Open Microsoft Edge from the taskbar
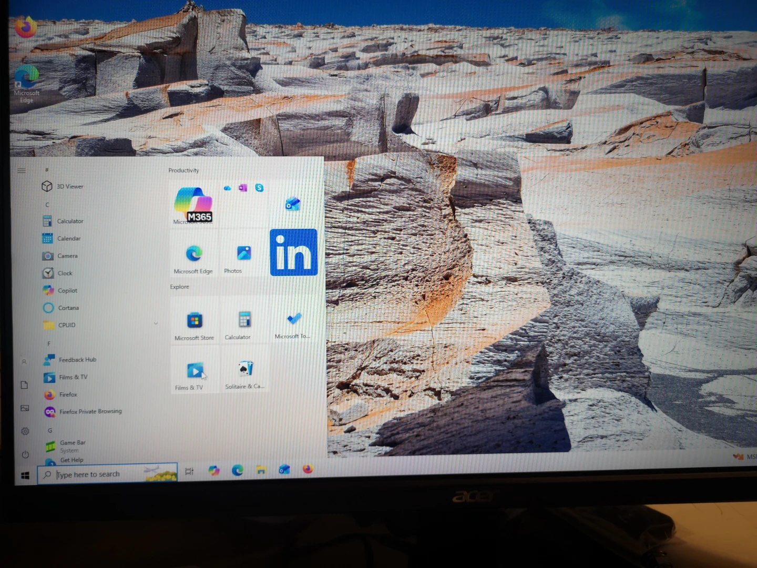The height and width of the screenshot is (568, 757). (x=238, y=470)
